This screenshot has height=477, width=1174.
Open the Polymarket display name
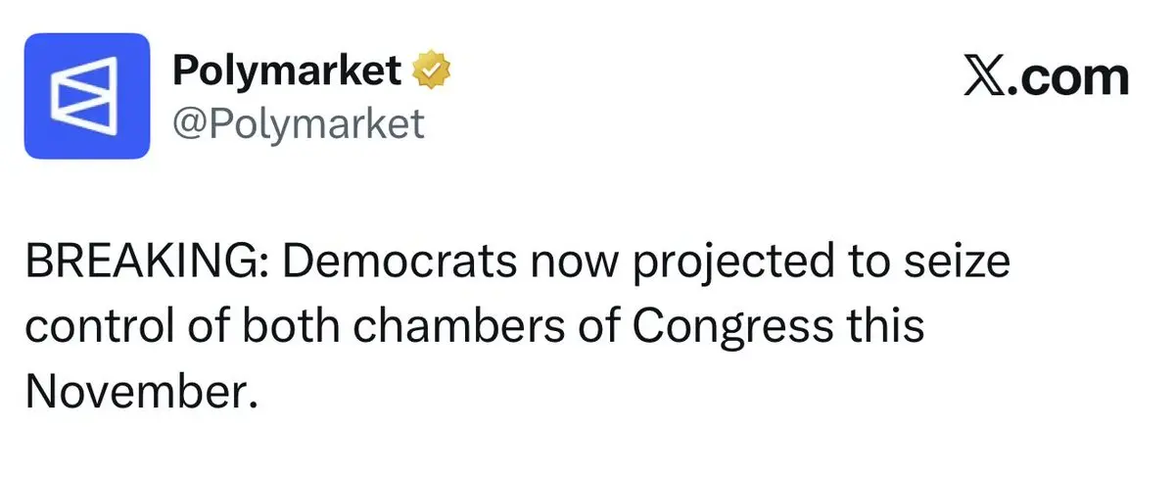click(x=287, y=72)
